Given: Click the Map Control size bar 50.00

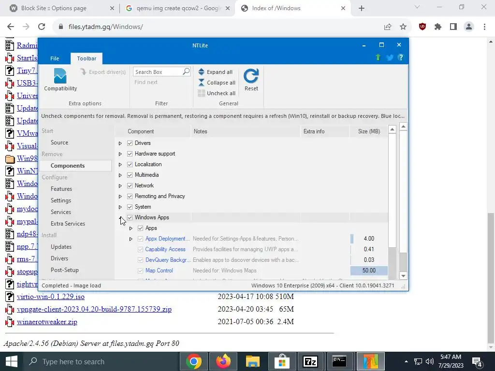Looking at the screenshot, I should 369,271.
